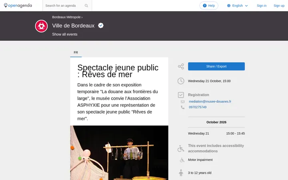Click the phone handset icon
Screen dimensions: 288x180
click(182, 107)
